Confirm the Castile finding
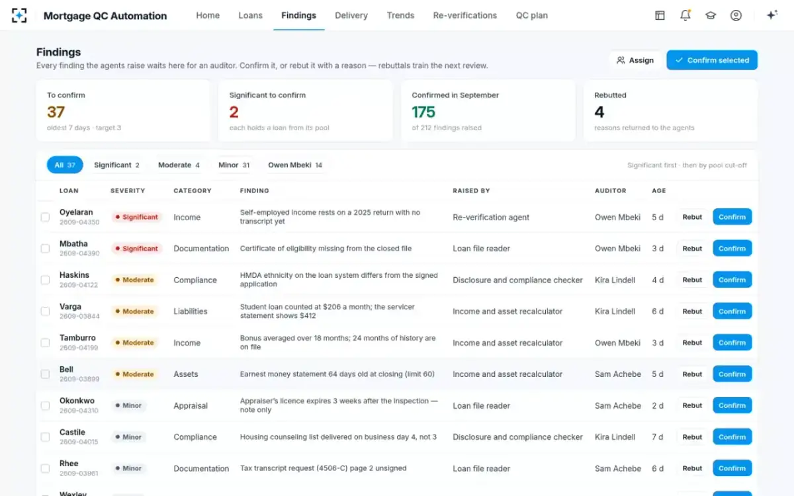 point(732,437)
